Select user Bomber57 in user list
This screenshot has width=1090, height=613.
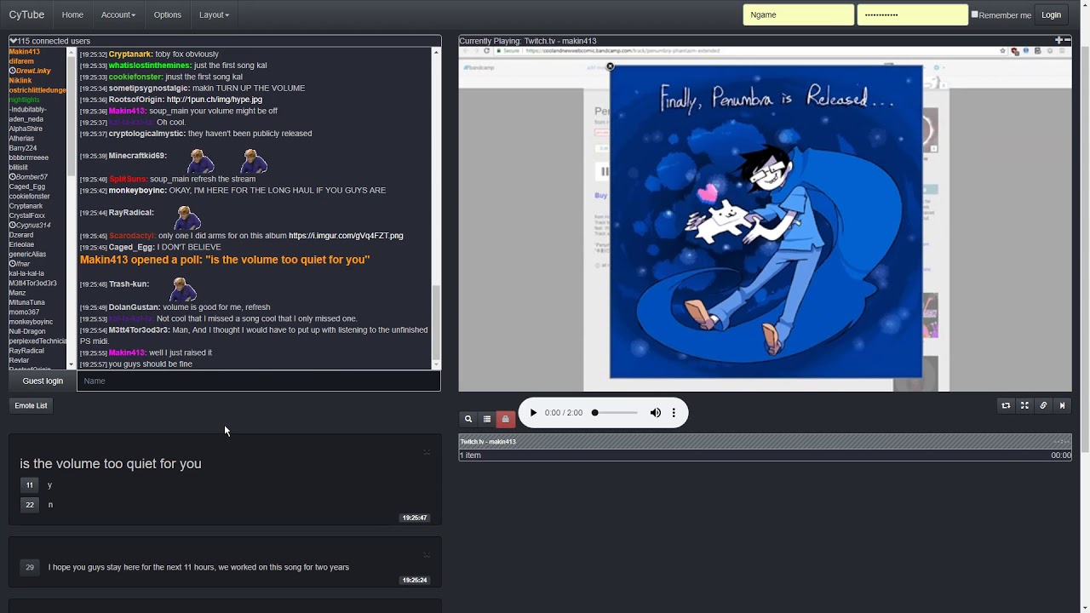click(x=28, y=177)
